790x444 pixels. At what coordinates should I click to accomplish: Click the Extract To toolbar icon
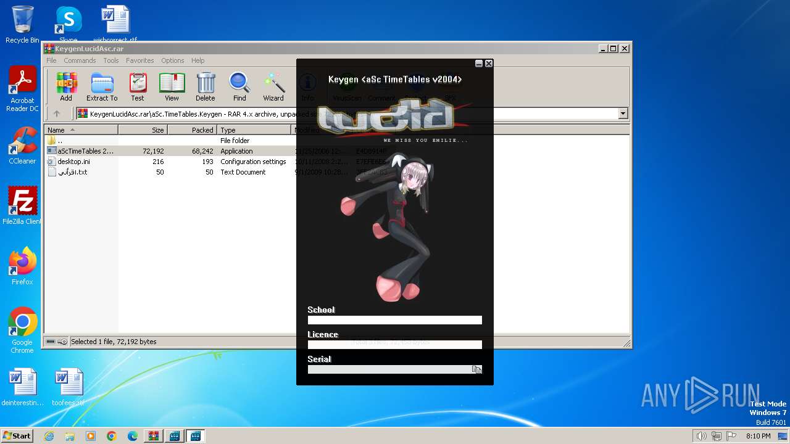[x=102, y=87]
